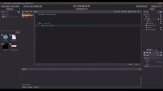The image size is (163, 91).
Task: Toggle visibility of NameTag node
Action: [161, 23]
